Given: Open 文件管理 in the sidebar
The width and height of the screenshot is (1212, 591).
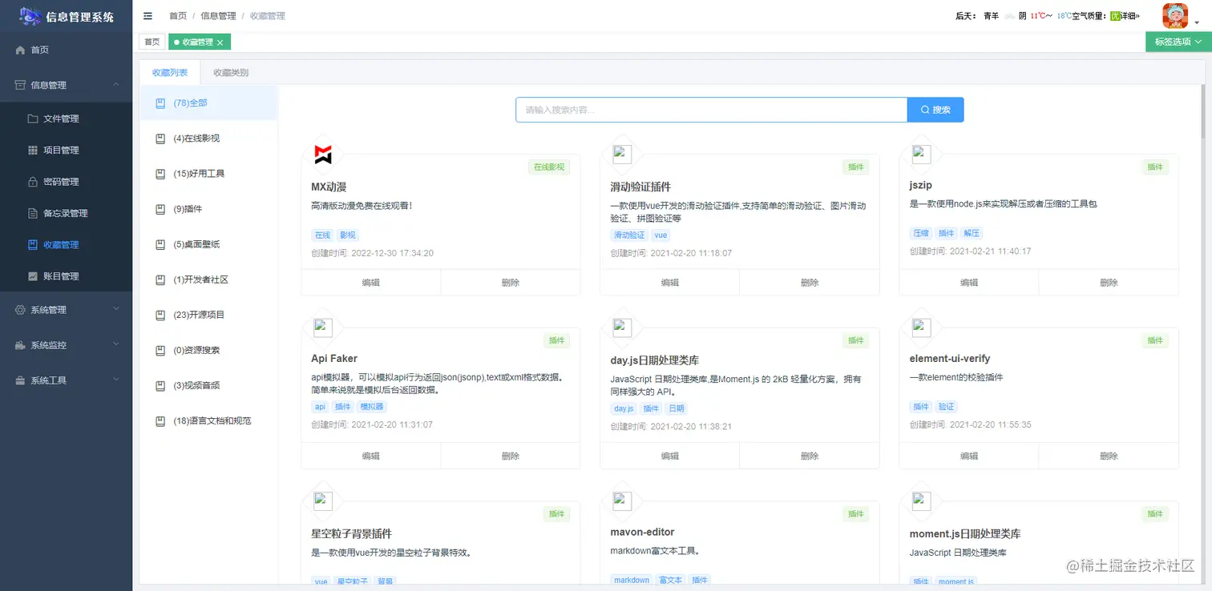Looking at the screenshot, I should pos(66,119).
